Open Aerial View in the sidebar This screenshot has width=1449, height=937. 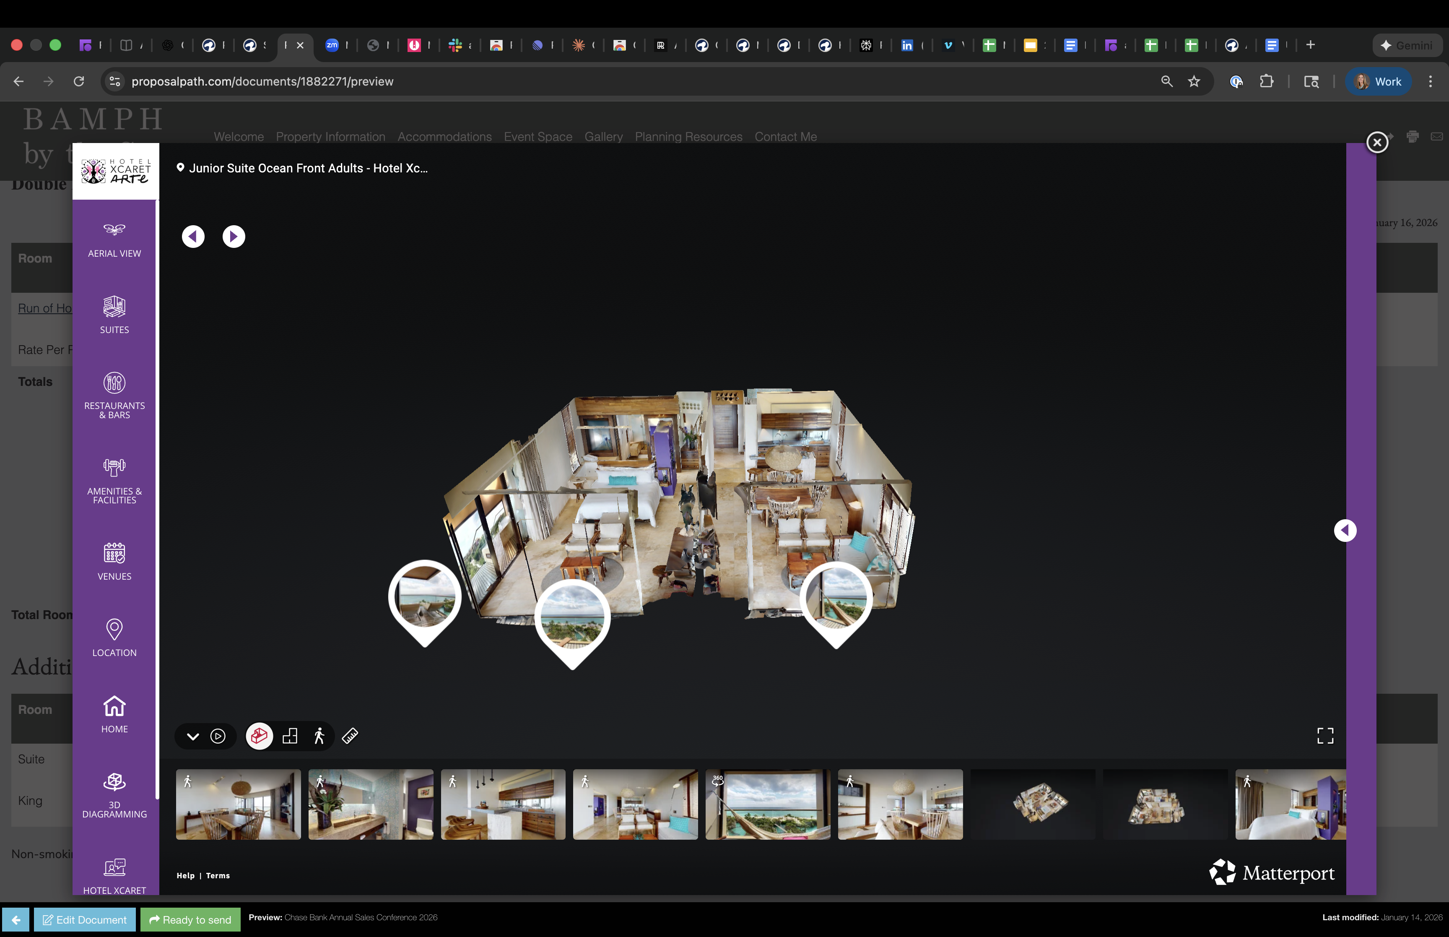(x=114, y=239)
